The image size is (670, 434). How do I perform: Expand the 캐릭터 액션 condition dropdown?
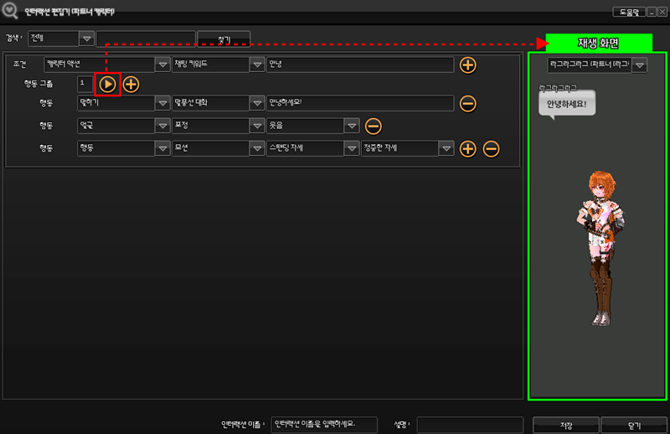[x=162, y=65]
